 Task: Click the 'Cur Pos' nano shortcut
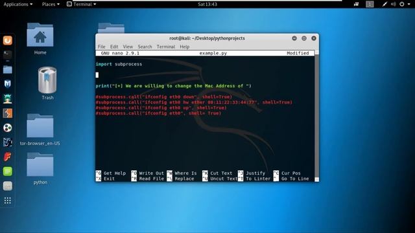(287, 173)
